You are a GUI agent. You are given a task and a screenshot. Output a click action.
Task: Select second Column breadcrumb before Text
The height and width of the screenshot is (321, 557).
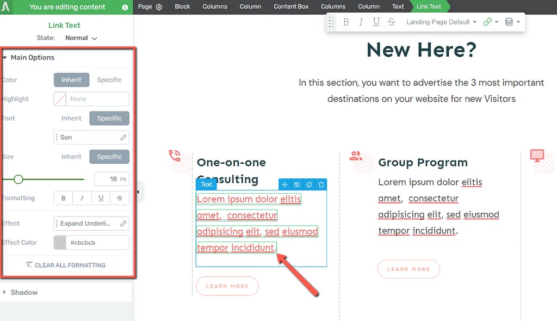coord(368,7)
